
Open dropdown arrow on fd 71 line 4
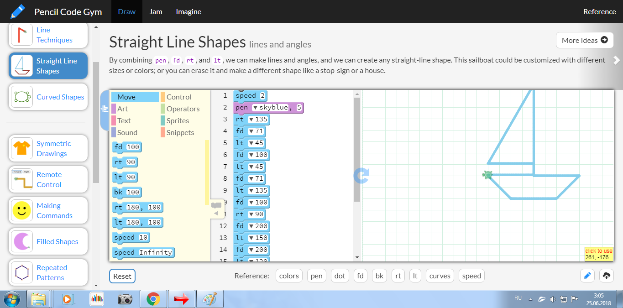(x=251, y=131)
